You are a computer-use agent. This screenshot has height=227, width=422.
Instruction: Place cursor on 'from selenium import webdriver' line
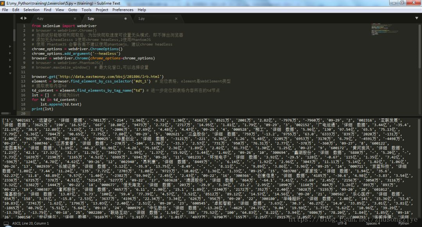(64, 26)
